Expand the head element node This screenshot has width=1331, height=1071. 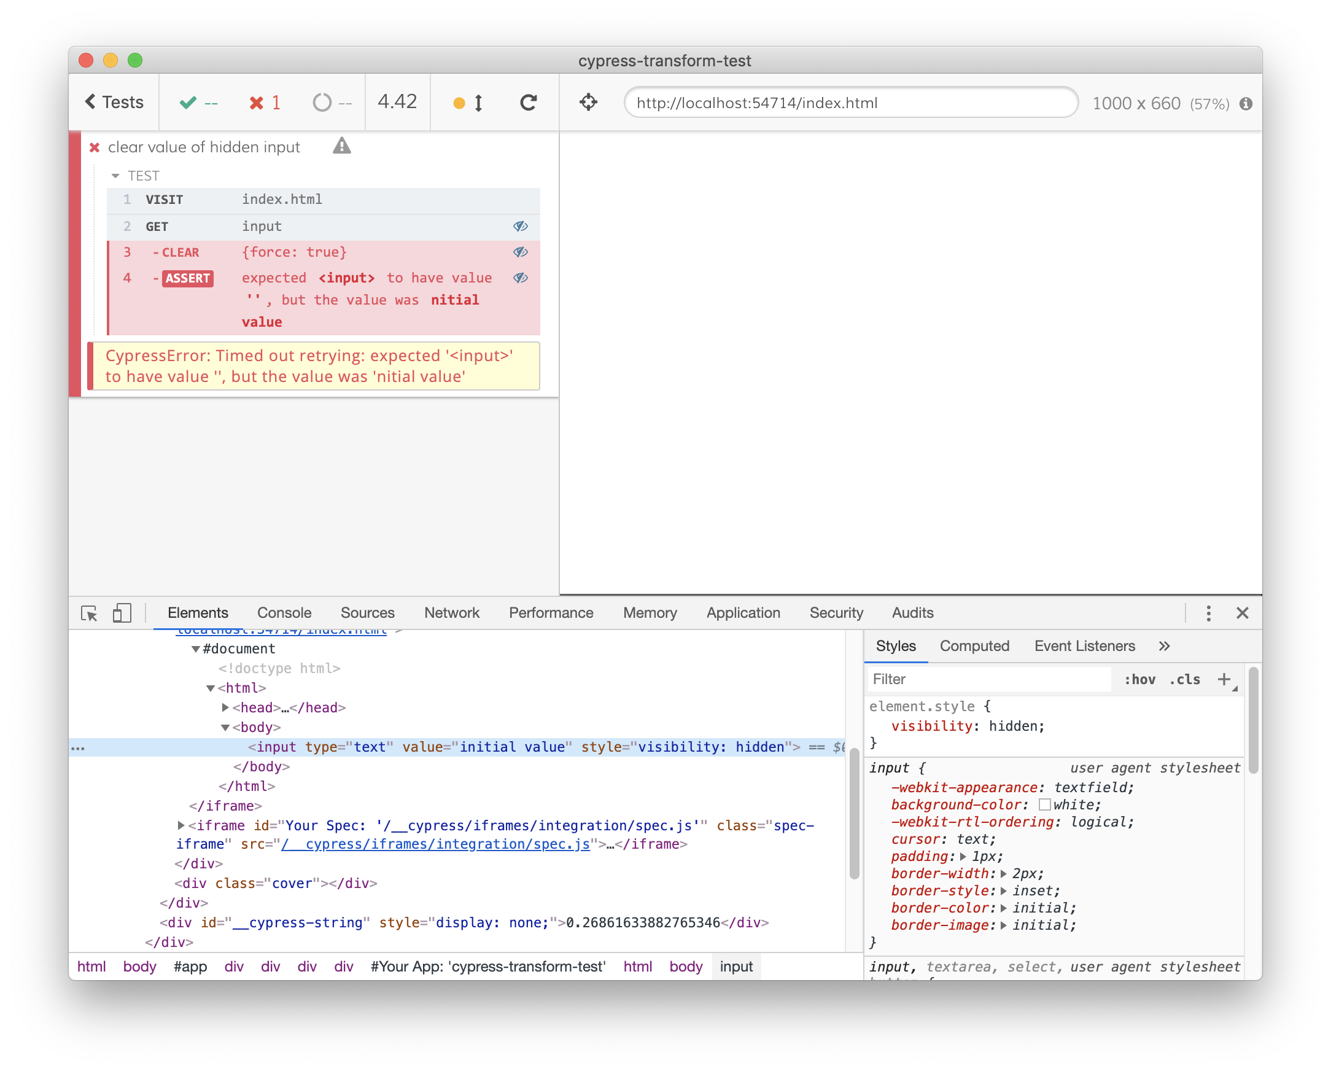pyautogui.click(x=225, y=708)
